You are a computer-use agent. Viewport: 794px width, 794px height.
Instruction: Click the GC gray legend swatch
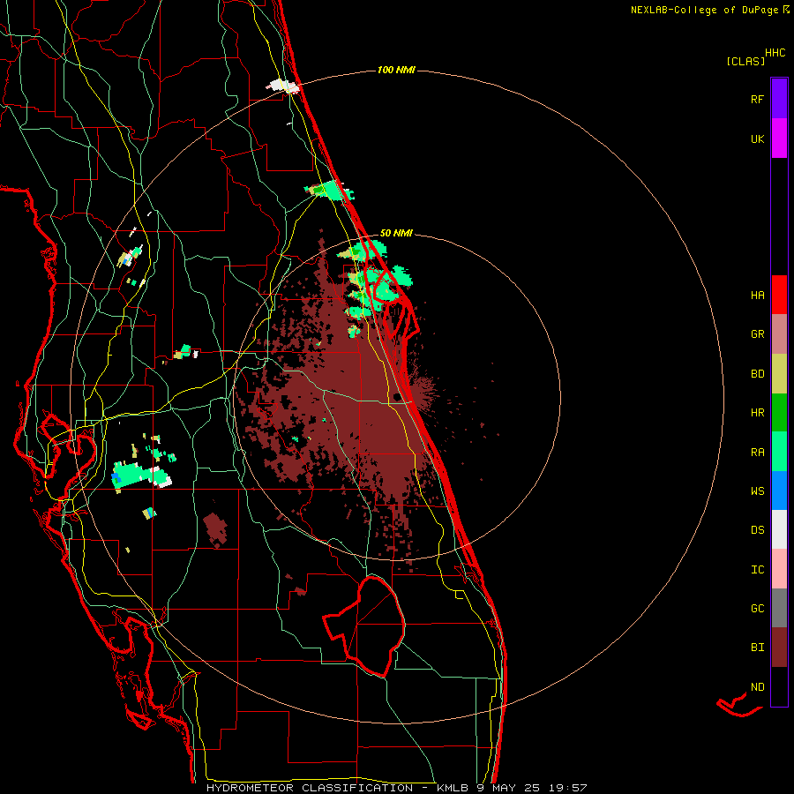[779, 608]
